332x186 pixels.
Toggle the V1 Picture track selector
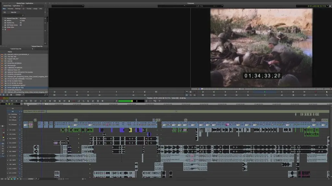point(13,124)
